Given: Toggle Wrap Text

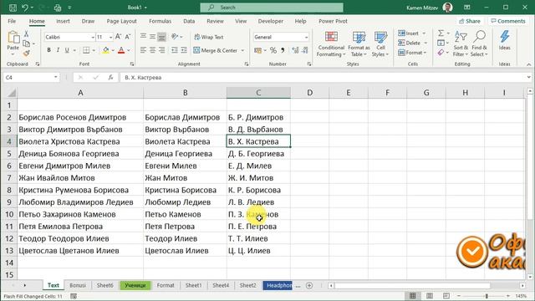Looking at the screenshot, I should tap(209, 37).
